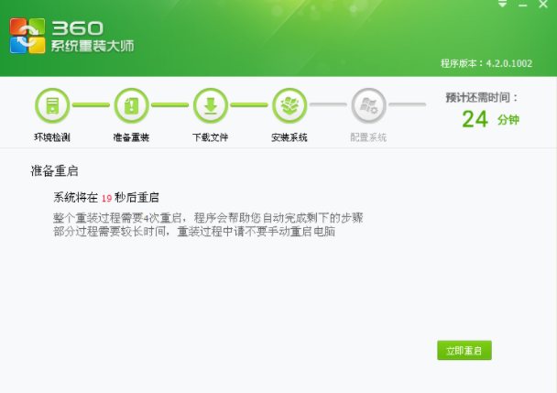Click the 360 logo icon
Viewport: 557px width, 393px height.
pyautogui.click(x=27, y=37)
